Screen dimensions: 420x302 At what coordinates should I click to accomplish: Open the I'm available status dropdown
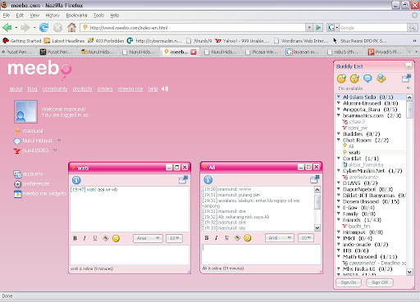point(409,88)
